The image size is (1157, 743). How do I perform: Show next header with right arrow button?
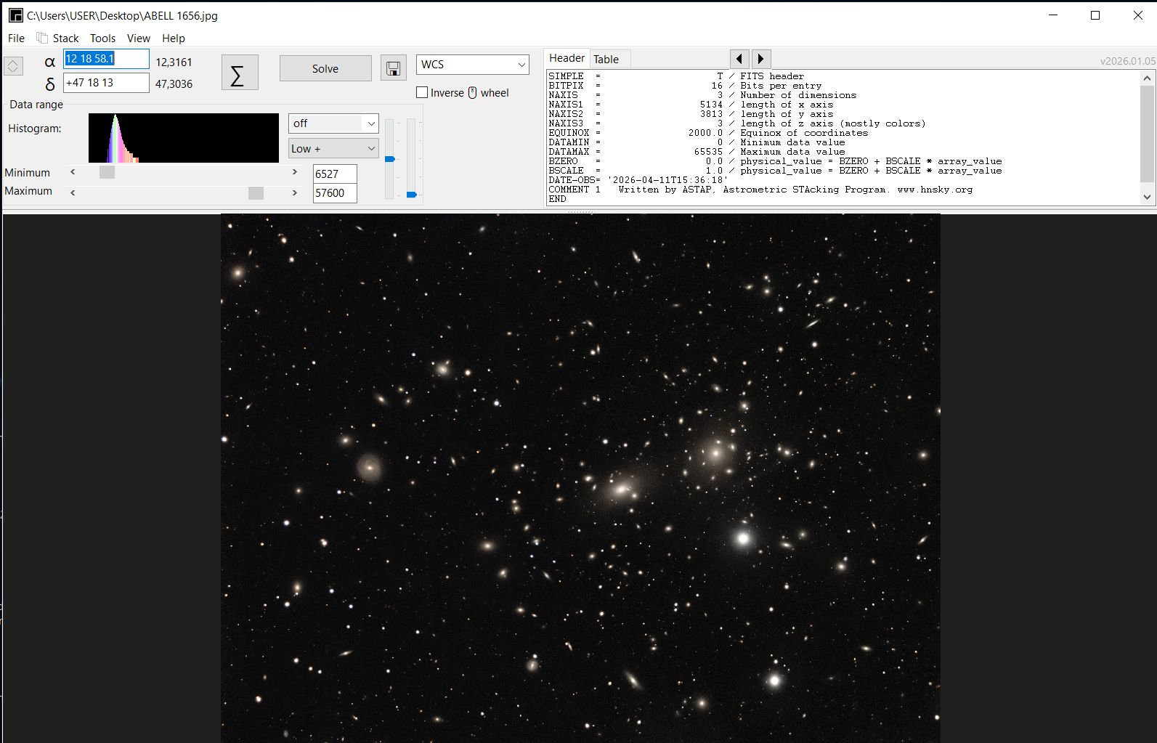coord(760,59)
